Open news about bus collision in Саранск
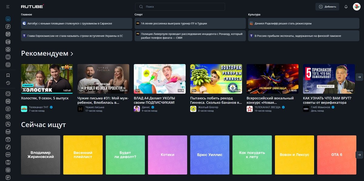The height and width of the screenshot is (181, 364). click(76, 23)
